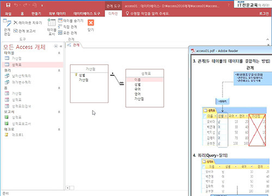Open the 외부 데이터 (External Data) tab
The width and height of the screenshot is (272, 196).
click(x=57, y=14)
